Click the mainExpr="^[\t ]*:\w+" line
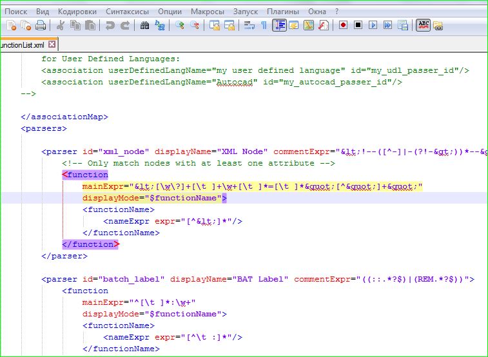 tap(139, 302)
